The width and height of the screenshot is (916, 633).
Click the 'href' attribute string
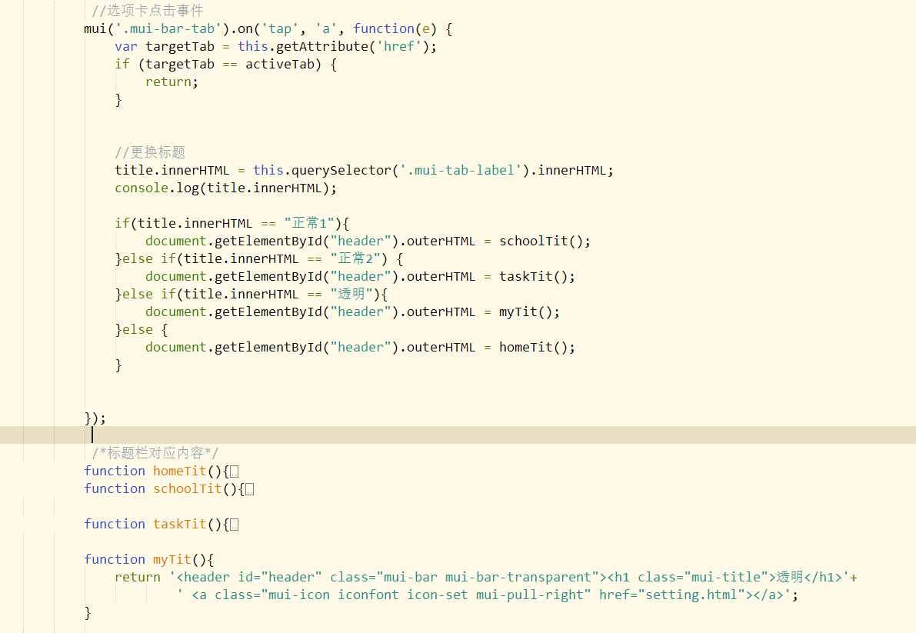(x=399, y=46)
